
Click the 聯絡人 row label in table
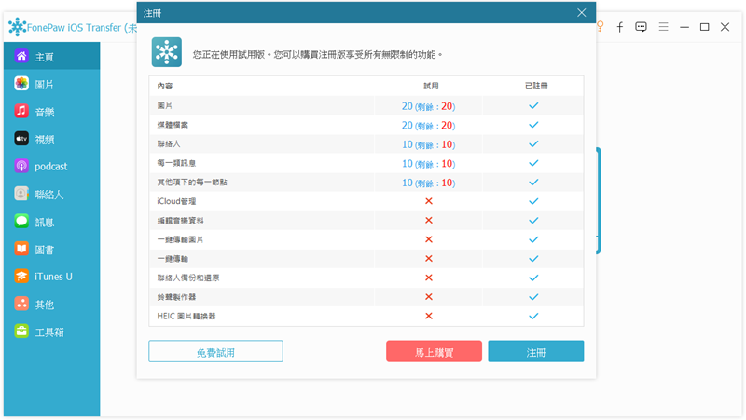[x=169, y=143]
